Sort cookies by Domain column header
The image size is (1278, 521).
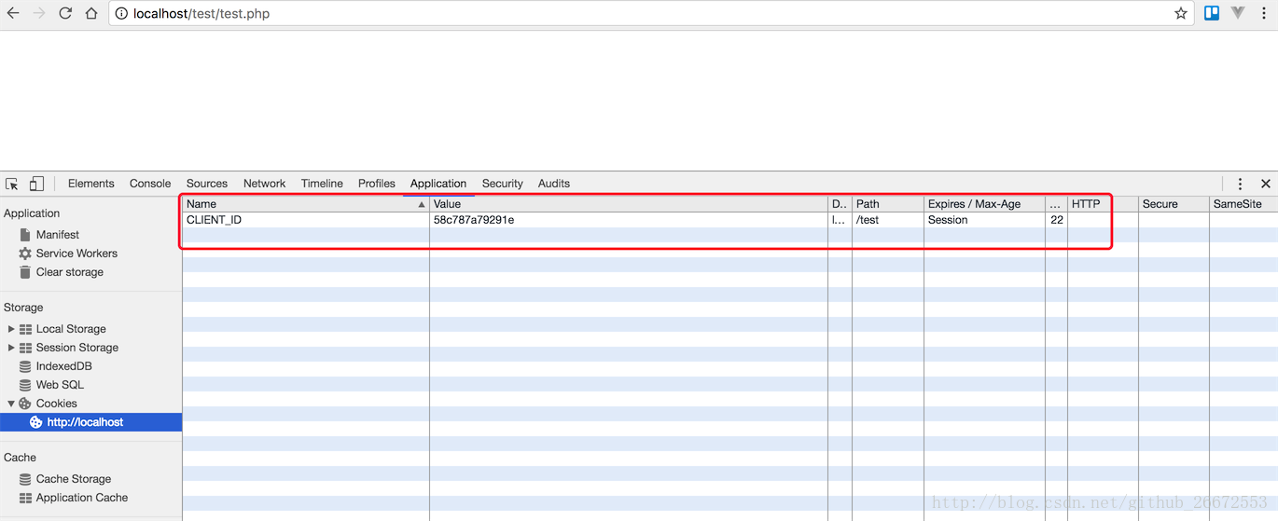tap(840, 204)
